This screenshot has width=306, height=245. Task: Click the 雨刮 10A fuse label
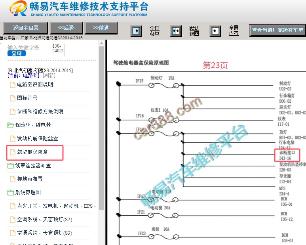160,229
